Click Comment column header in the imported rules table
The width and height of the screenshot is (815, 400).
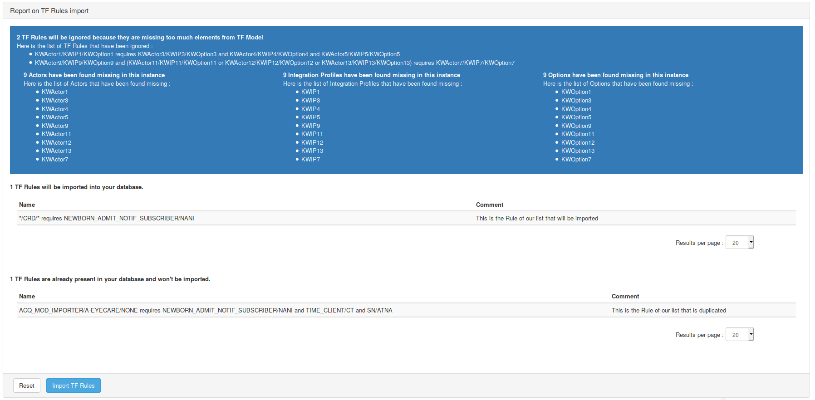(x=489, y=205)
